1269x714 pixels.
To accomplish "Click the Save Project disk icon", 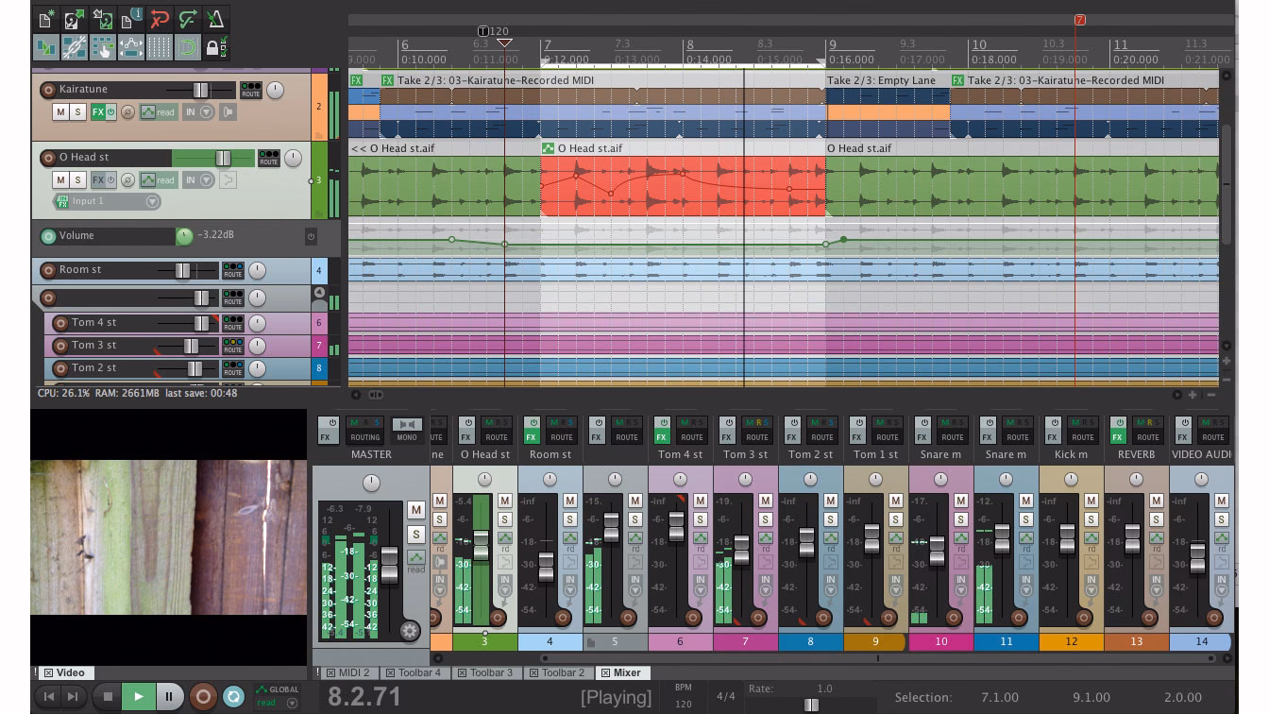I will coord(103,19).
